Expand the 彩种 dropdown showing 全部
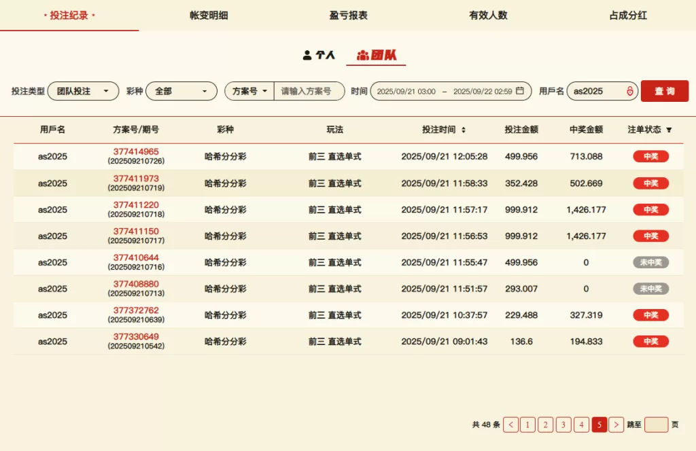This screenshot has width=696, height=451. pos(181,91)
